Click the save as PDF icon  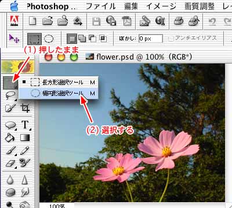(126, 21)
